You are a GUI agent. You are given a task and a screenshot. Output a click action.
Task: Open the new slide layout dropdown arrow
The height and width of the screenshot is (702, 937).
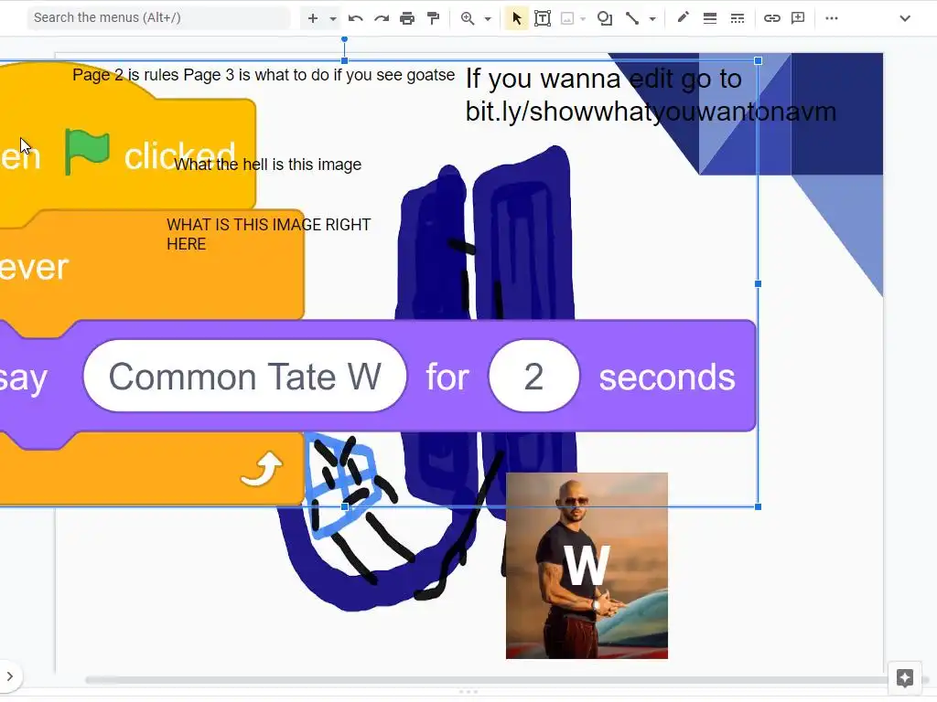(333, 19)
